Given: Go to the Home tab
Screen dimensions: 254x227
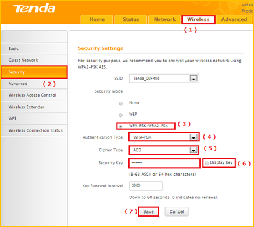Looking at the screenshot, I should pyautogui.click(x=97, y=19).
